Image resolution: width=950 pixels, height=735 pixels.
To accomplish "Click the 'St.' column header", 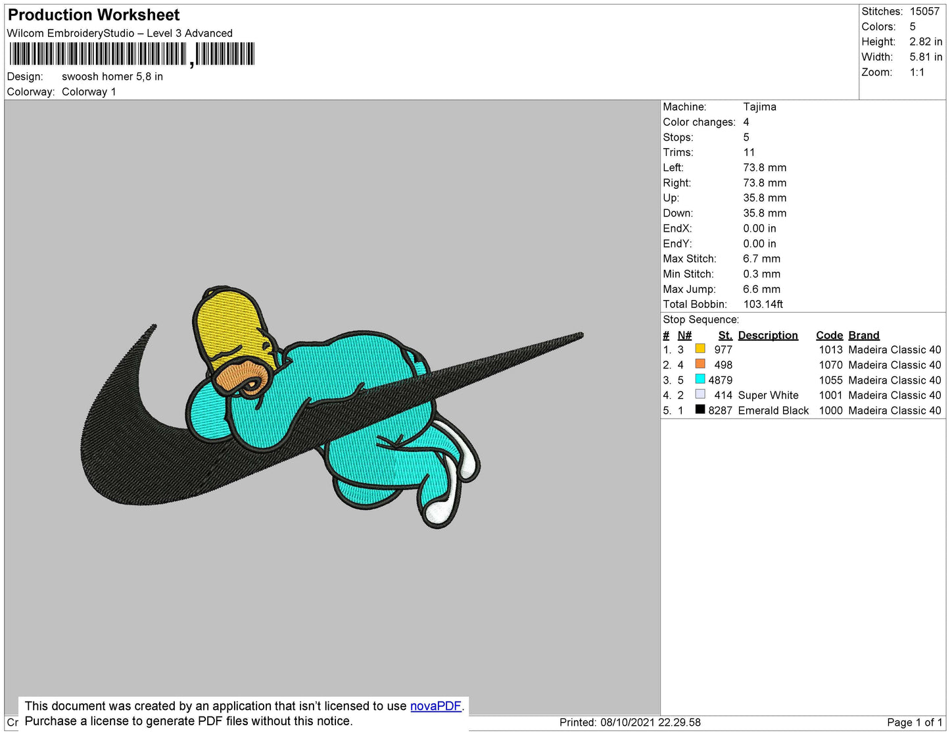I will click(725, 336).
